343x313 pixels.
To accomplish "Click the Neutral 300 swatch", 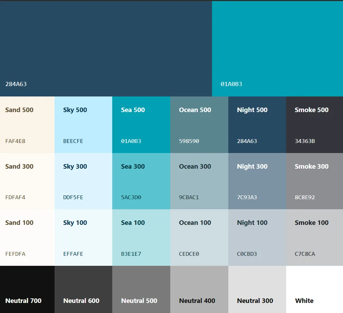I will pos(257,289).
